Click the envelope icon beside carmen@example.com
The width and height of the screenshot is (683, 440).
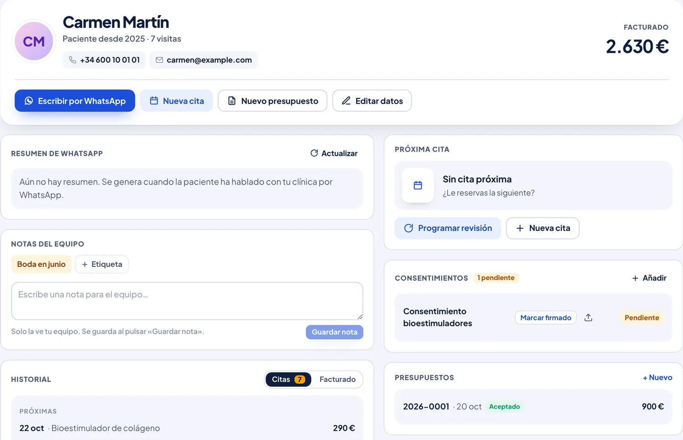159,60
